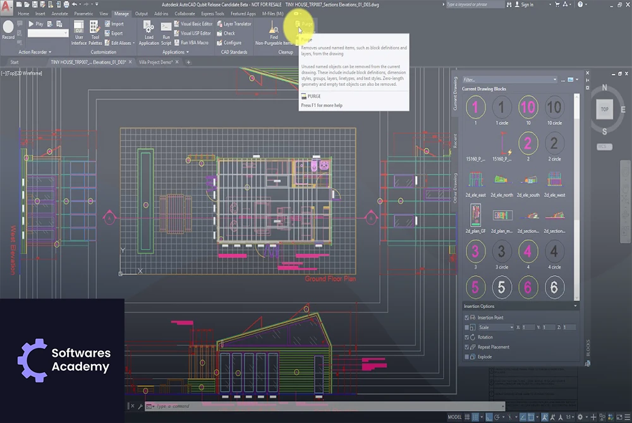Screen dimensions: 632x423
Task: Click the TOP face of the ViewCube
Action: (x=605, y=109)
